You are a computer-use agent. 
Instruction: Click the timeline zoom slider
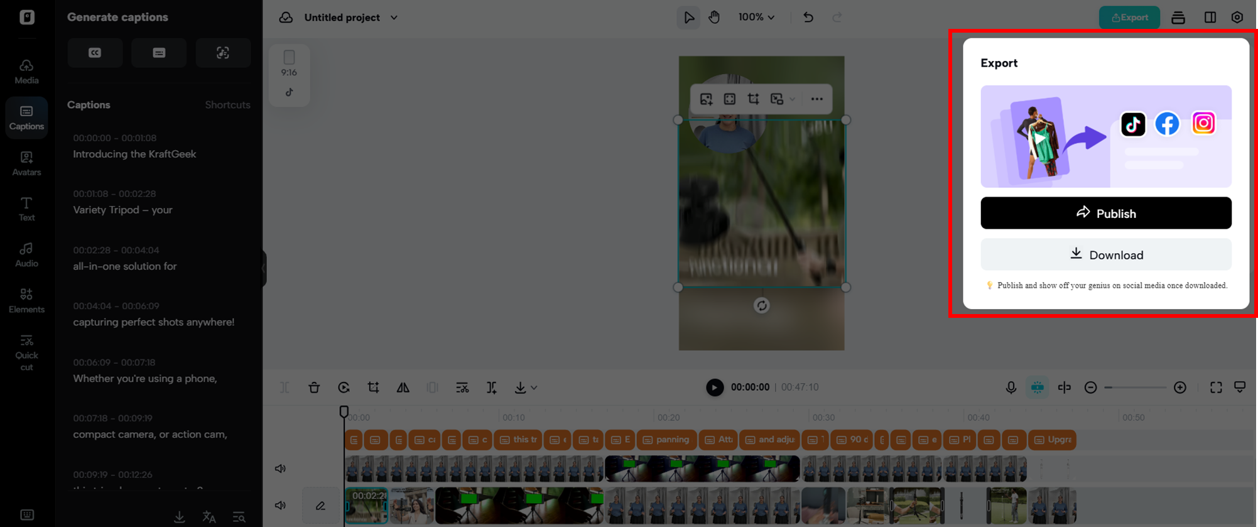(1135, 388)
